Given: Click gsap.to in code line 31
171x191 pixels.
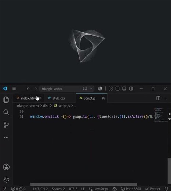Looking at the screenshot, I should 80,116.
